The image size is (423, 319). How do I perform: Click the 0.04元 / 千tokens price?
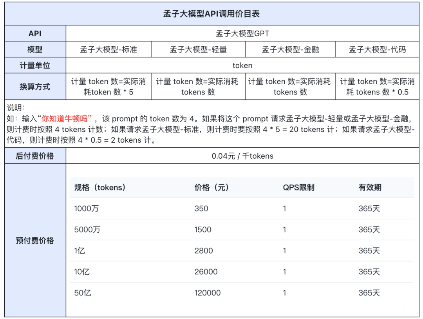coord(242,156)
